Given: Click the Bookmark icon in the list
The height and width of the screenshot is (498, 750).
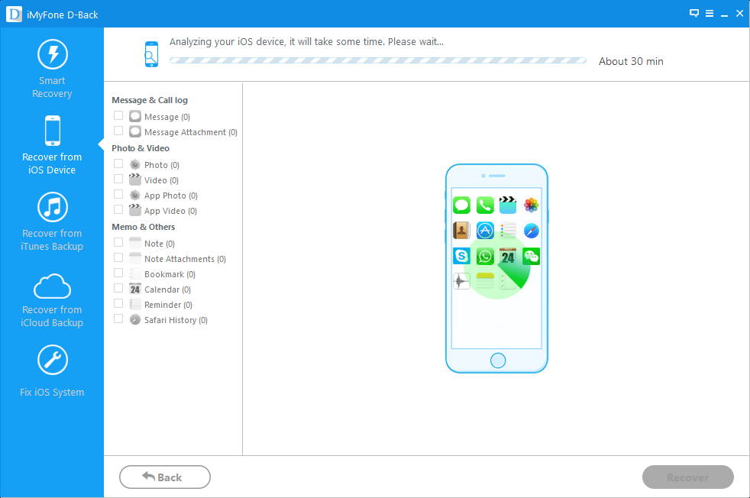Looking at the screenshot, I should pyautogui.click(x=135, y=273).
